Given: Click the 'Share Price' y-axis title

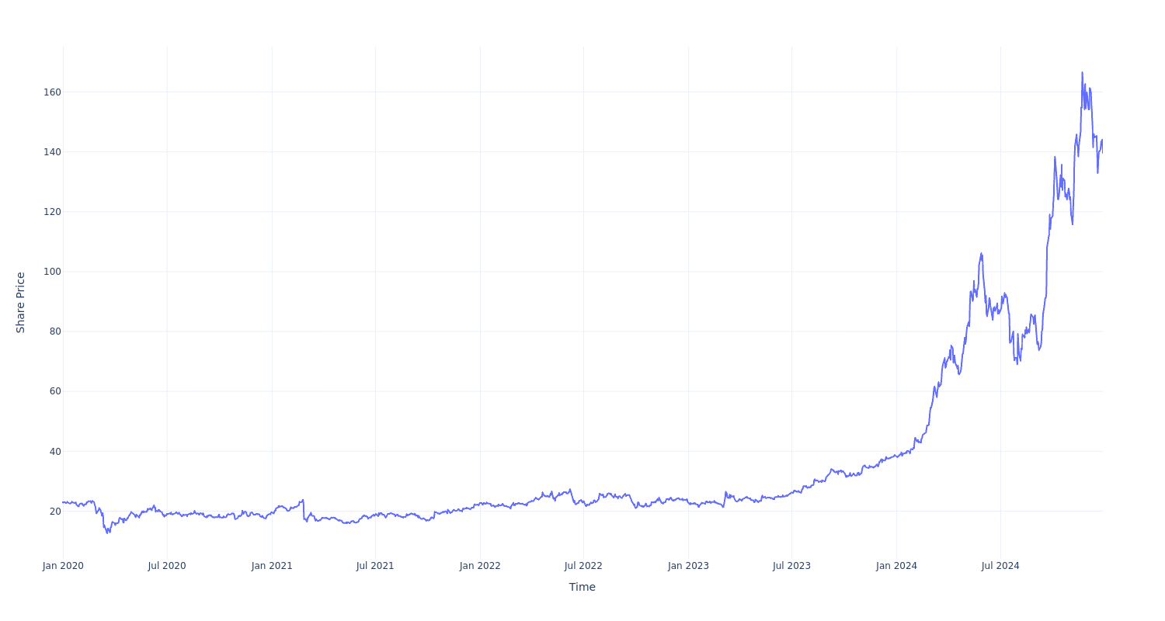Looking at the screenshot, I should pos(21,303).
